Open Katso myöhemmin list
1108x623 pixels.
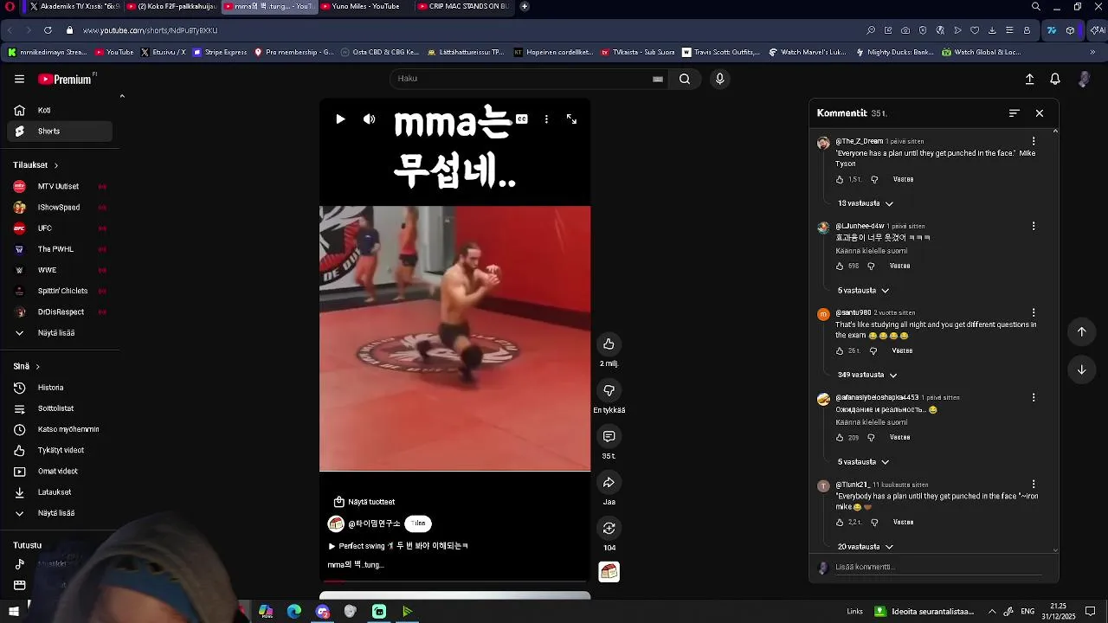[61, 429]
